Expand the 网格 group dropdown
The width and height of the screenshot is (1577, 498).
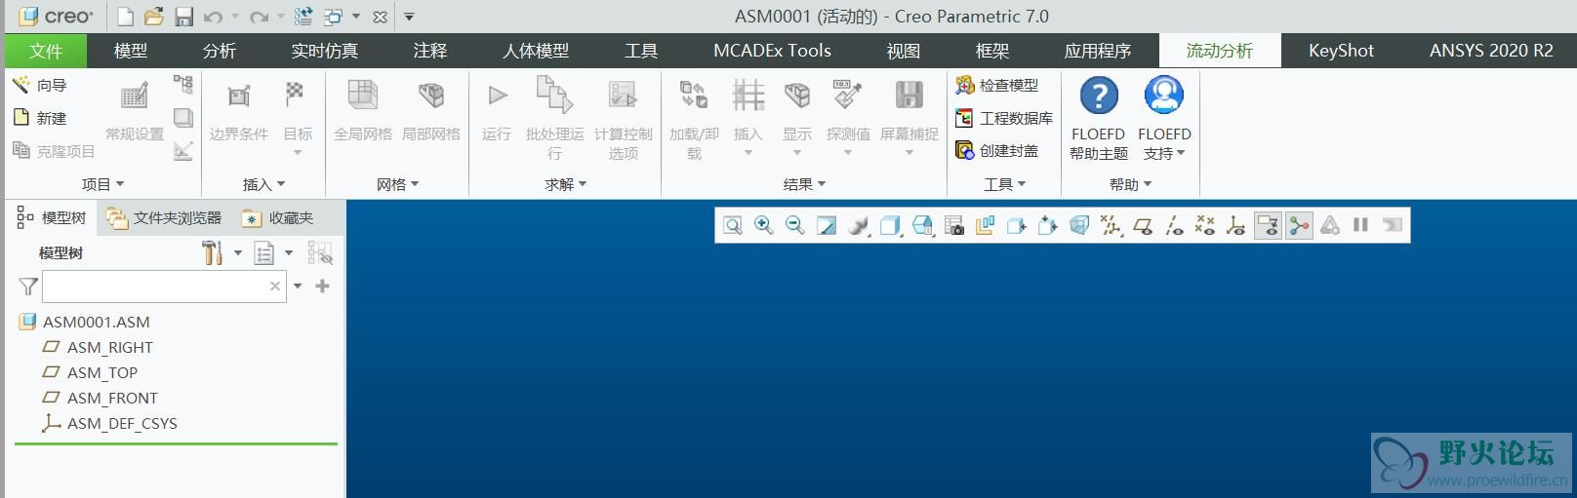coord(397,183)
